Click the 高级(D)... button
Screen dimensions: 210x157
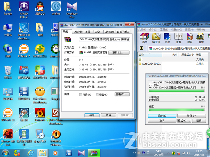click(x=122, y=94)
